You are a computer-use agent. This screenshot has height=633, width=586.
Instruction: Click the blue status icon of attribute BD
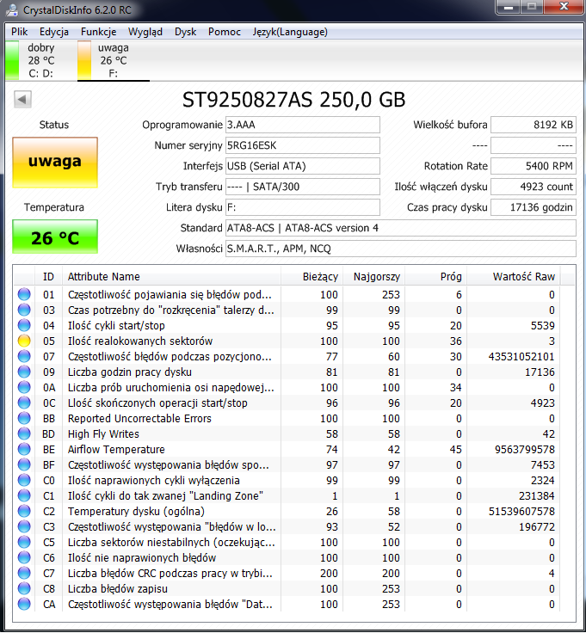click(24, 433)
